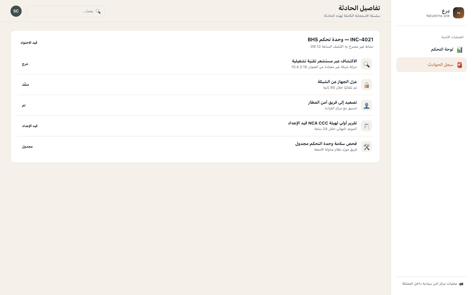Click the تم تلقائيًا خلال 90 ثانية text

pos(340,88)
